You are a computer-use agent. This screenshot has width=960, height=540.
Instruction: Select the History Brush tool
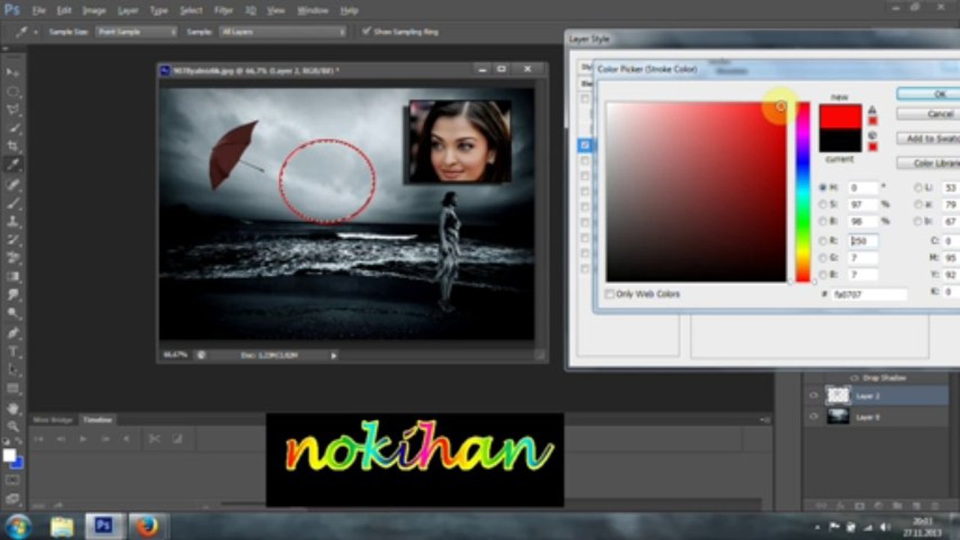tap(13, 240)
